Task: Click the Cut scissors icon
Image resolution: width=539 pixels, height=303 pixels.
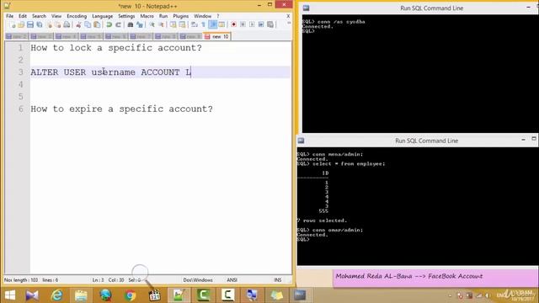Action: pos(78,24)
